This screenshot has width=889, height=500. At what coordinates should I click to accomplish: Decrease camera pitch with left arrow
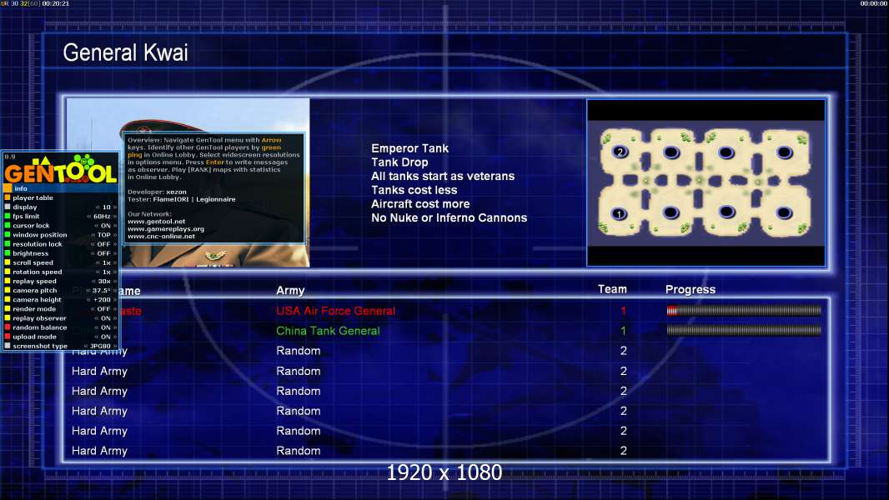[88, 291]
